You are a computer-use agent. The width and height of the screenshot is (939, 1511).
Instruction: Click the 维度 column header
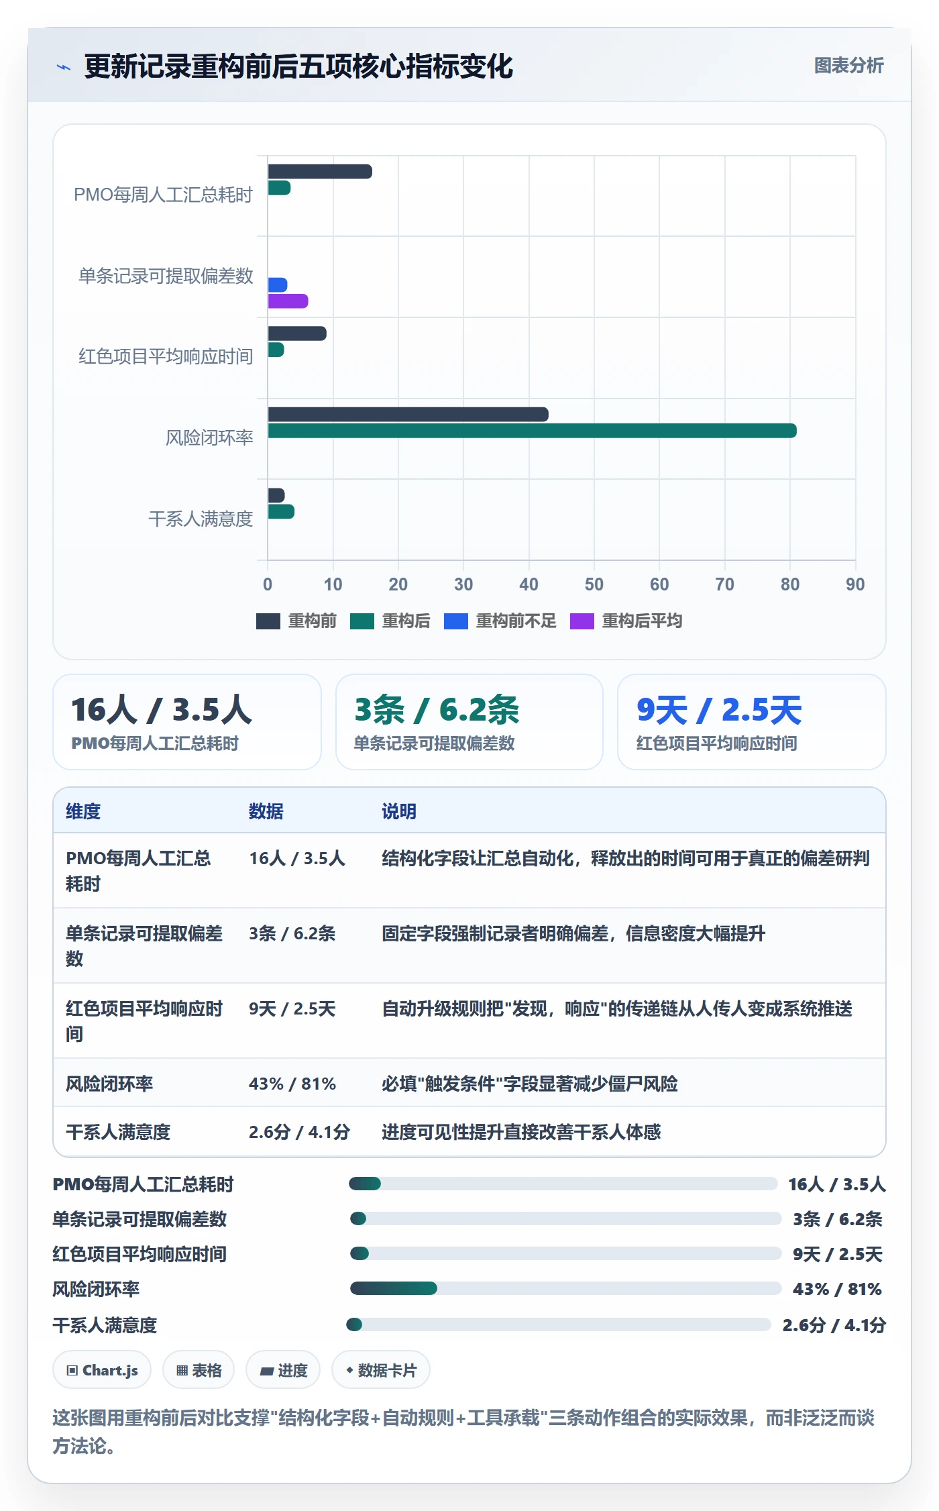pyautogui.click(x=83, y=811)
